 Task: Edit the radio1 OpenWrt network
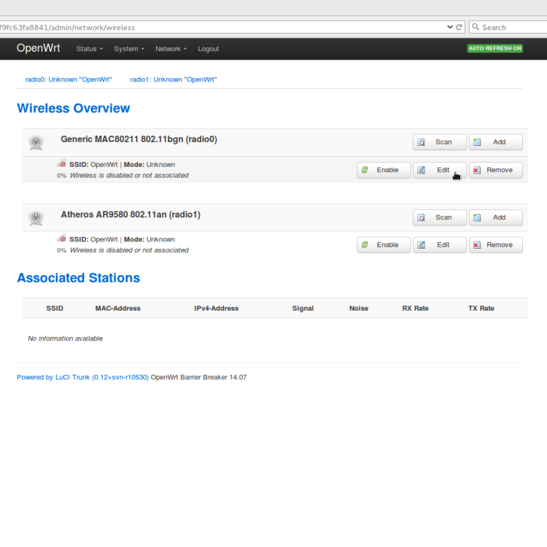[440, 245]
